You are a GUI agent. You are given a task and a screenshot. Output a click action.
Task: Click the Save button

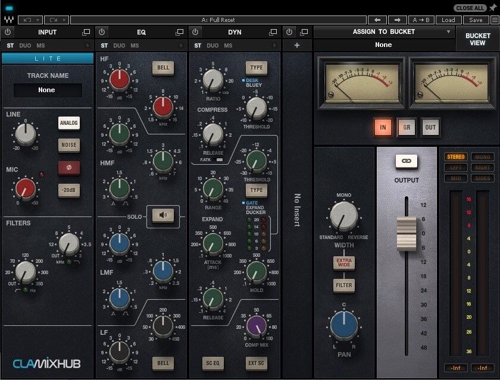476,20
